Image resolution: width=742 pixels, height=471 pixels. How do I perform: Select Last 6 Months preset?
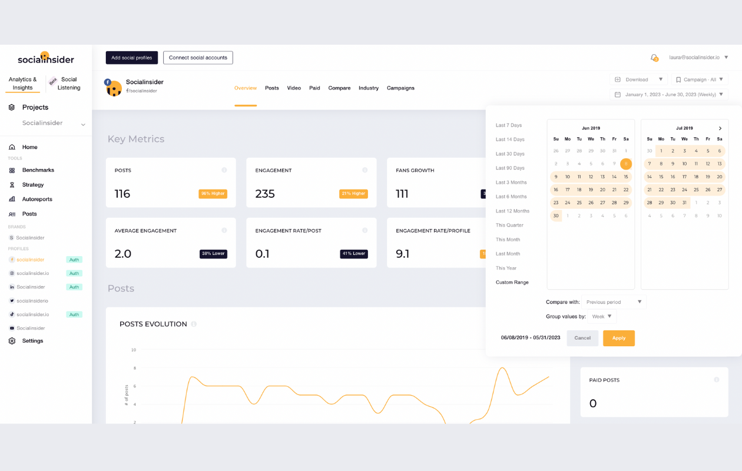tap(511, 197)
